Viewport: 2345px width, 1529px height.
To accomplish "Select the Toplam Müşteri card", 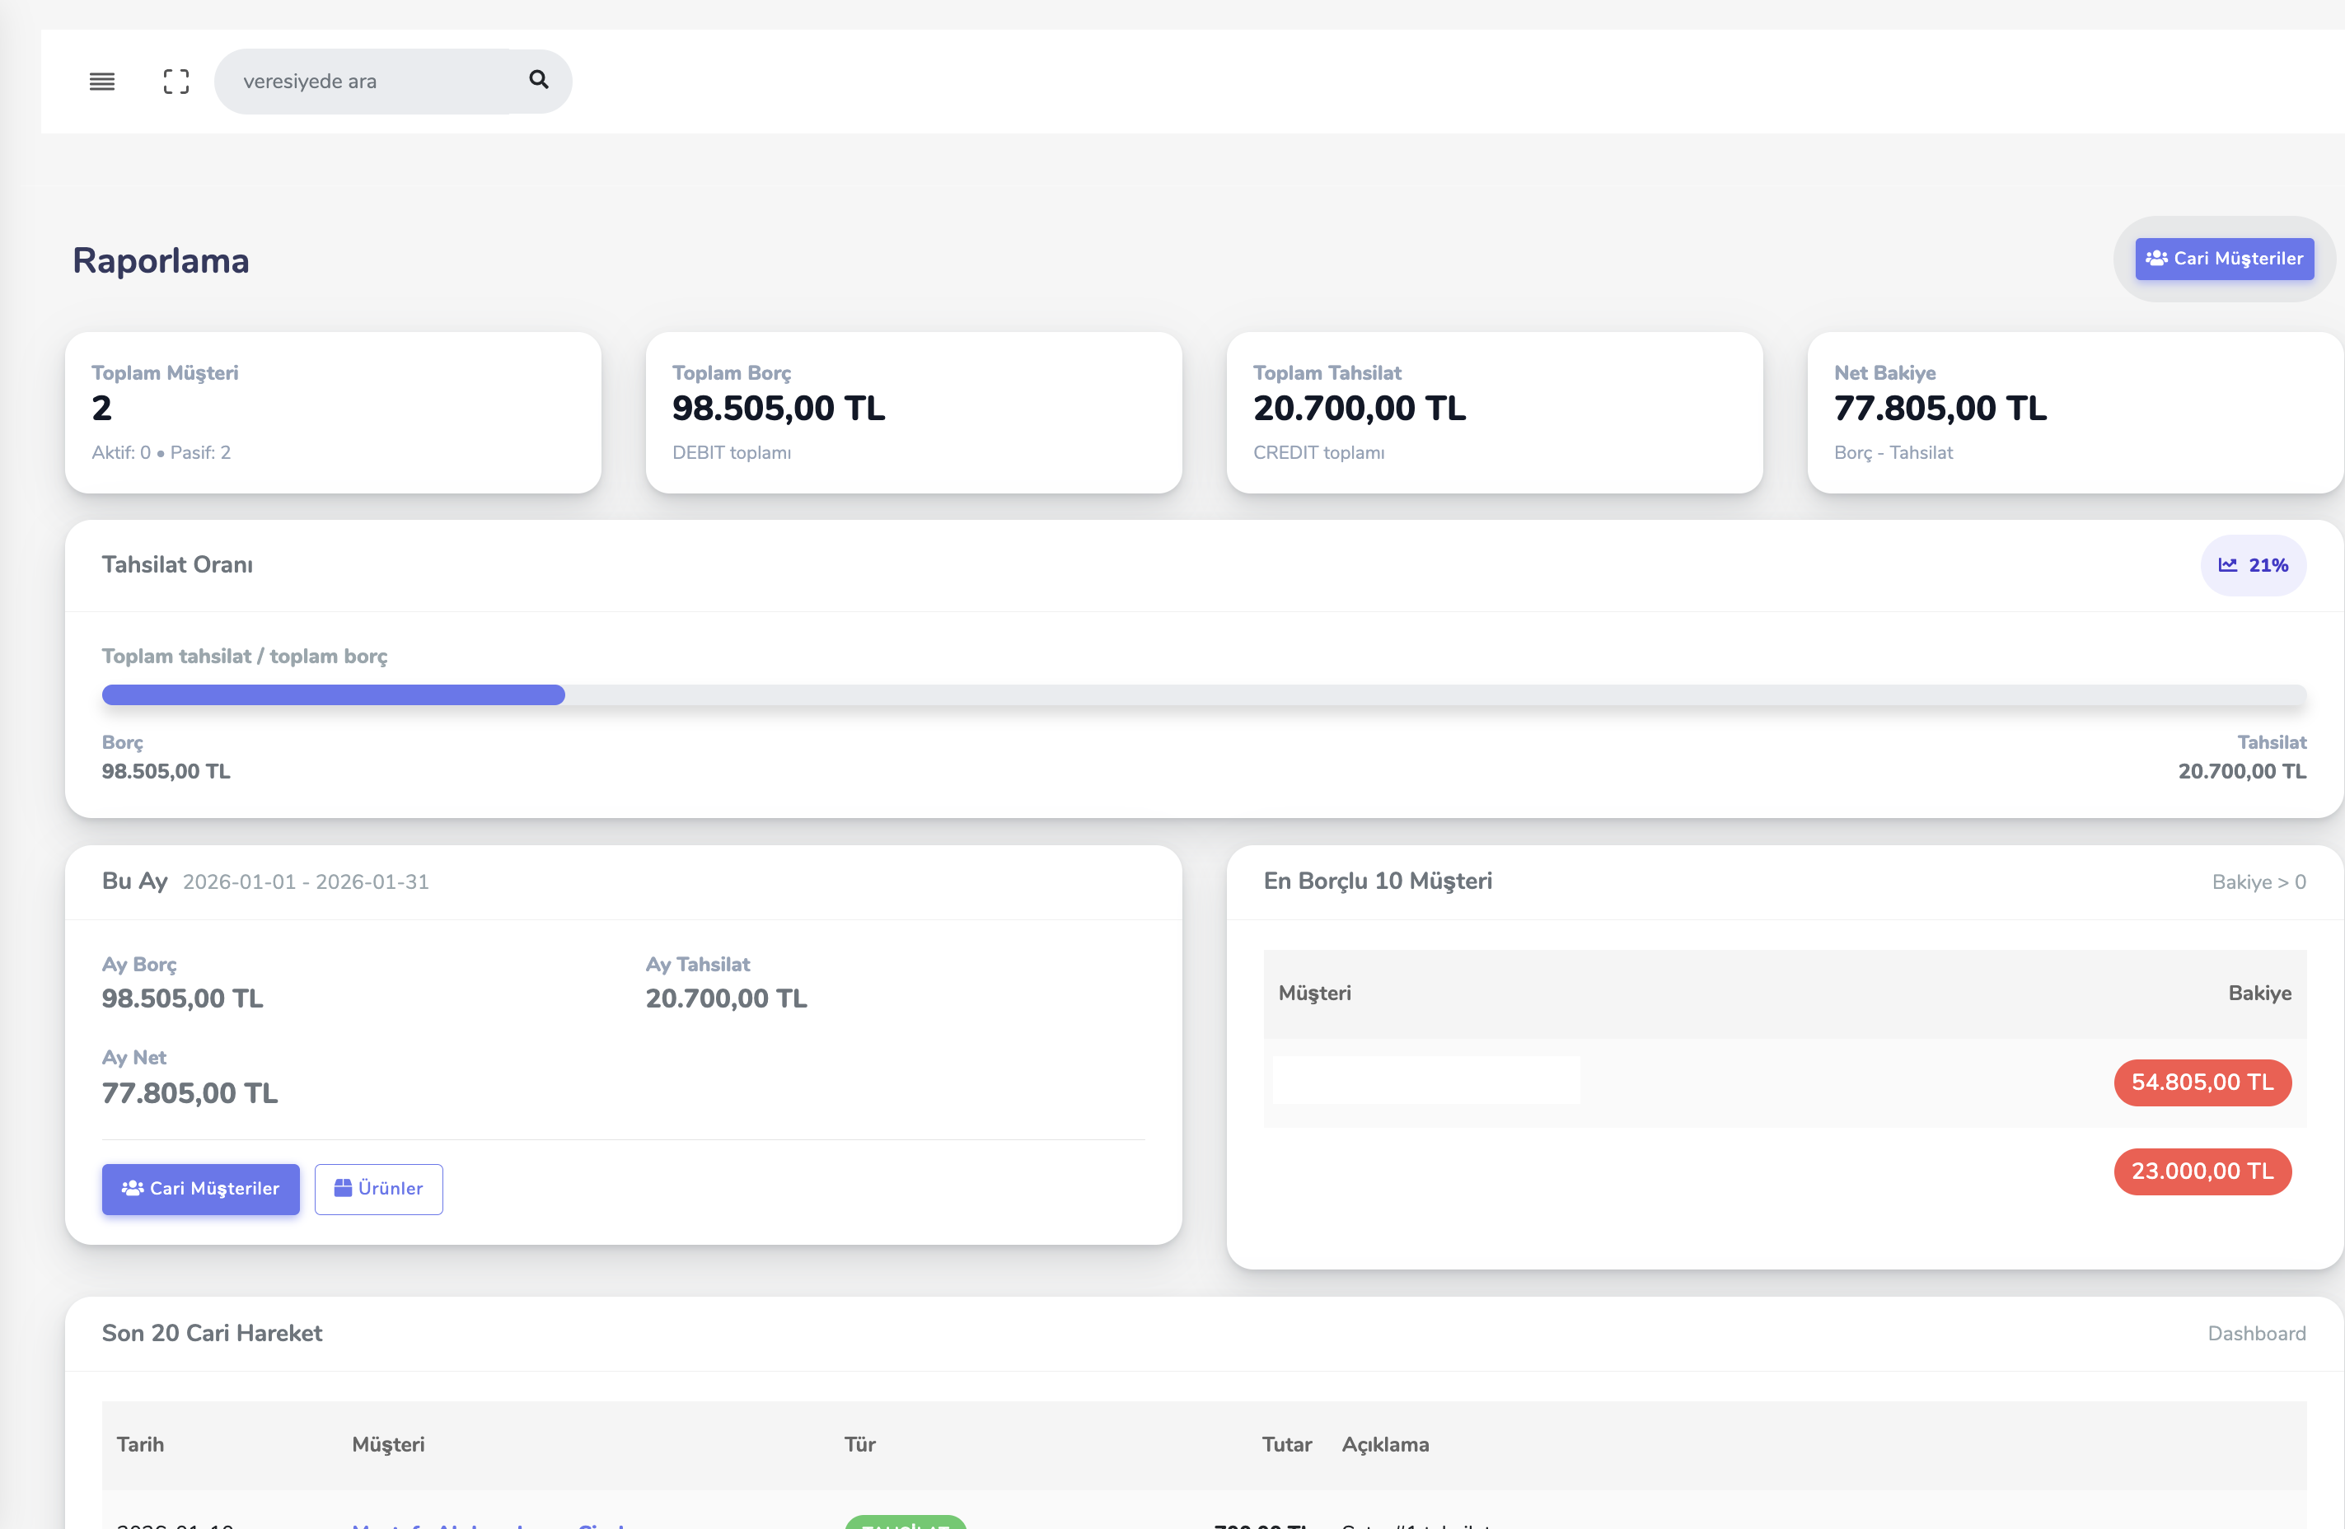I will (333, 413).
